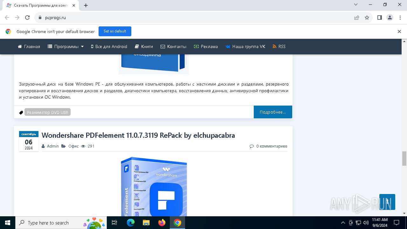407x229 pixels.
Task: Open Наша группа VK link
Action: pos(245,46)
